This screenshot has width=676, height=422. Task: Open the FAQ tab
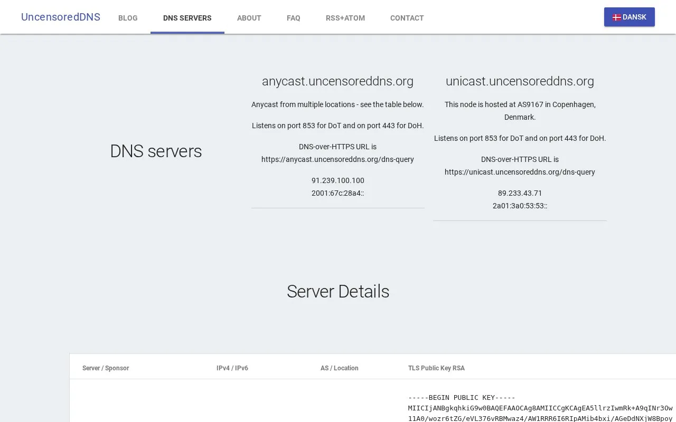294,18
